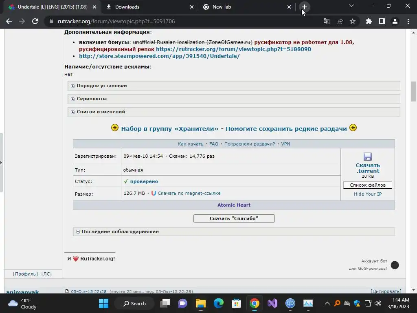Open the Steam store Undertale link

[x=159, y=56]
